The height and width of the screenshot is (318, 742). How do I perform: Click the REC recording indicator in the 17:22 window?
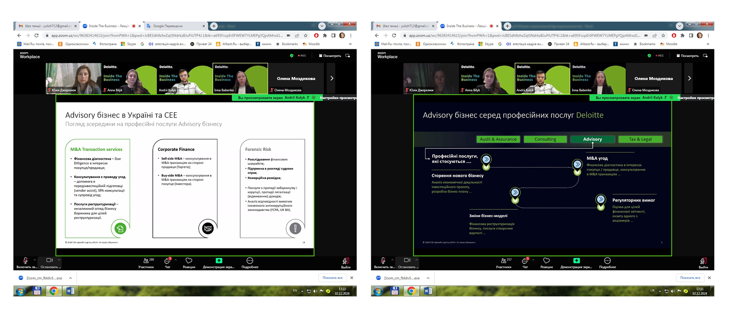(301, 55)
